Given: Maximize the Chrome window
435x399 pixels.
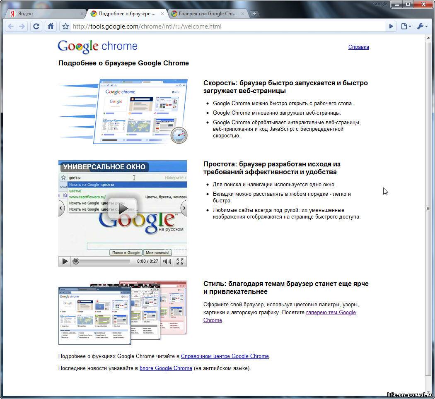Looking at the screenshot, I should pyautogui.click(x=408, y=4).
